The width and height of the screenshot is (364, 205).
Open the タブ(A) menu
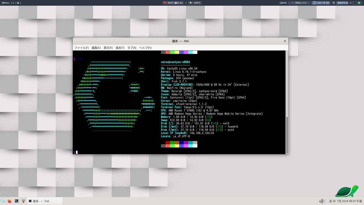tap(132, 48)
